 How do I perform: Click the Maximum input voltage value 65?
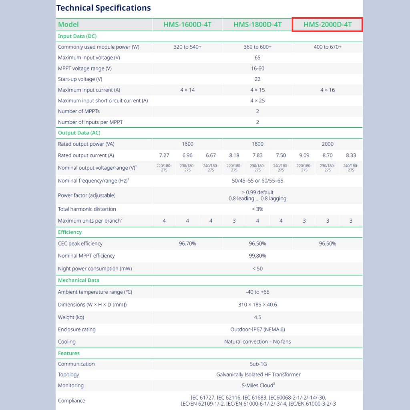257,58
